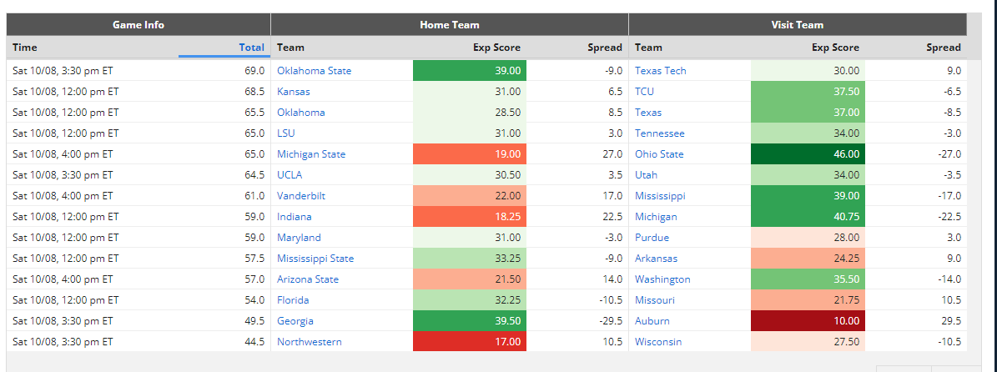Screen dimensions: 997x372
Task: Open the Ohio State link
Action: pyautogui.click(x=659, y=154)
